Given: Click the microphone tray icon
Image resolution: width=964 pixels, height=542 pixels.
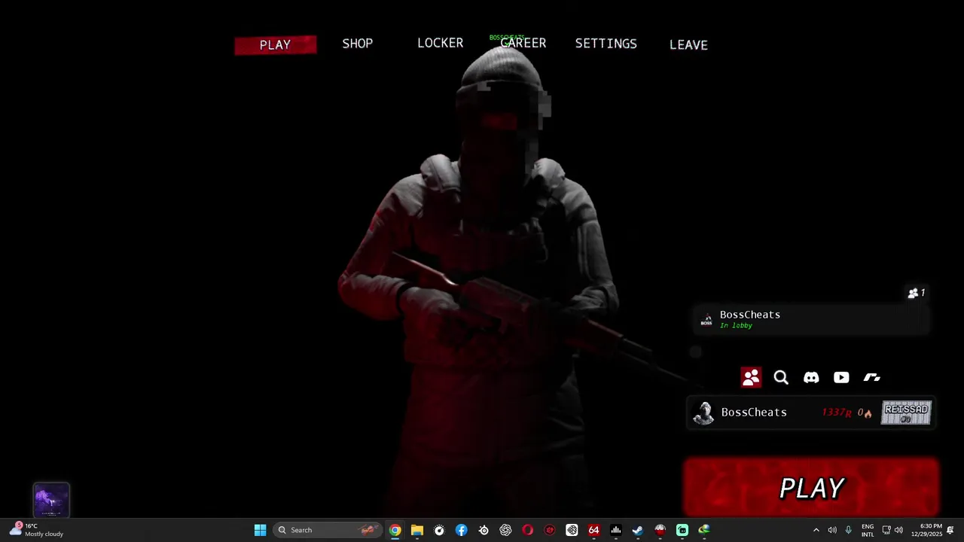Looking at the screenshot, I should tap(849, 530).
